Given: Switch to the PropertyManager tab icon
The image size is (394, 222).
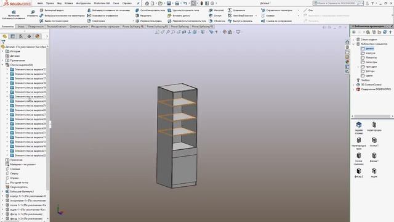Looking at the screenshot, I should [x=12, y=36].
